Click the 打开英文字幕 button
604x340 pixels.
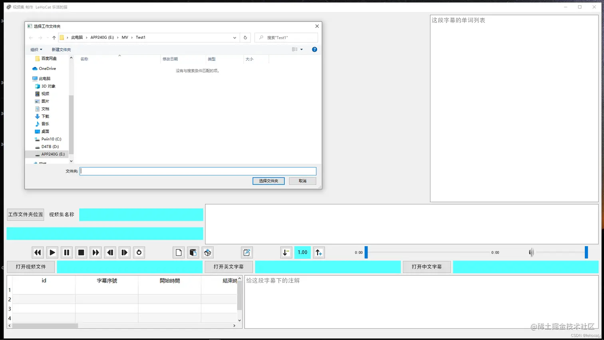coord(228,267)
